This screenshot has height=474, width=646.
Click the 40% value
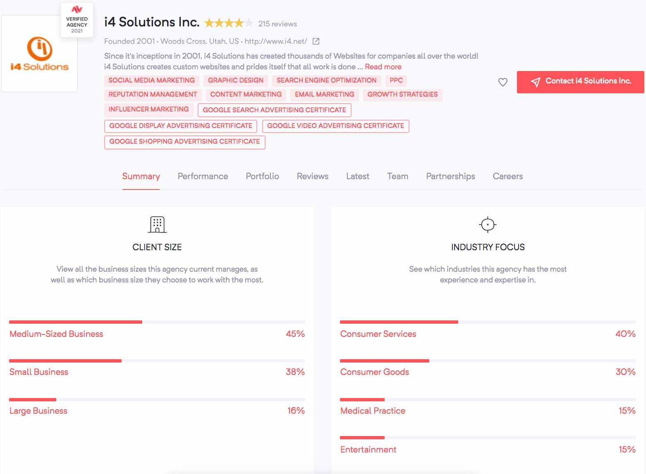point(626,334)
